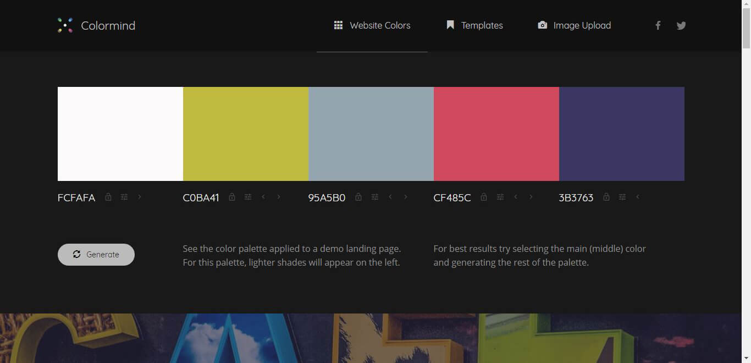The width and height of the screenshot is (751, 363).
Task: Lock the CF485C color
Action: tap(484, 197)
